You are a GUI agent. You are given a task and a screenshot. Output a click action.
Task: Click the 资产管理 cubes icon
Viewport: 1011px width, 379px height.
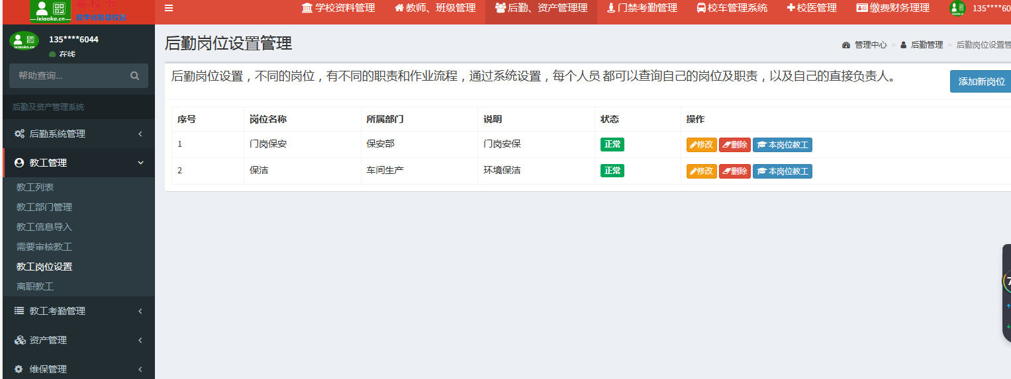(x=20, y=340)
